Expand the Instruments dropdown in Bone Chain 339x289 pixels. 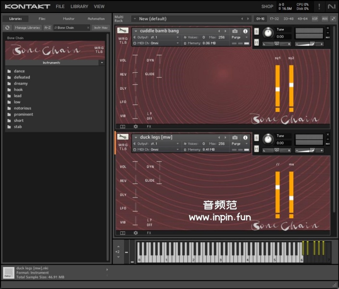tap(102, 63)
